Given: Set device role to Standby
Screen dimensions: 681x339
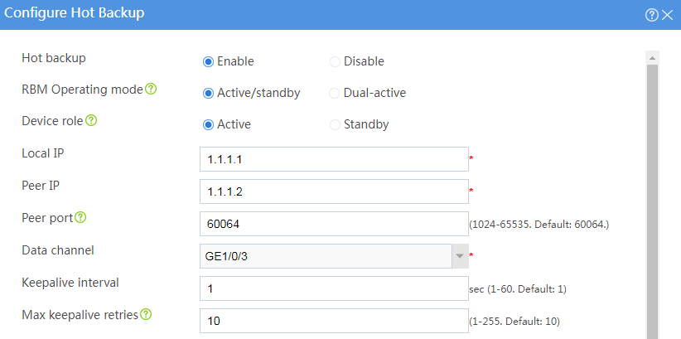Looking at the screenshot, I should coord(335,124).
